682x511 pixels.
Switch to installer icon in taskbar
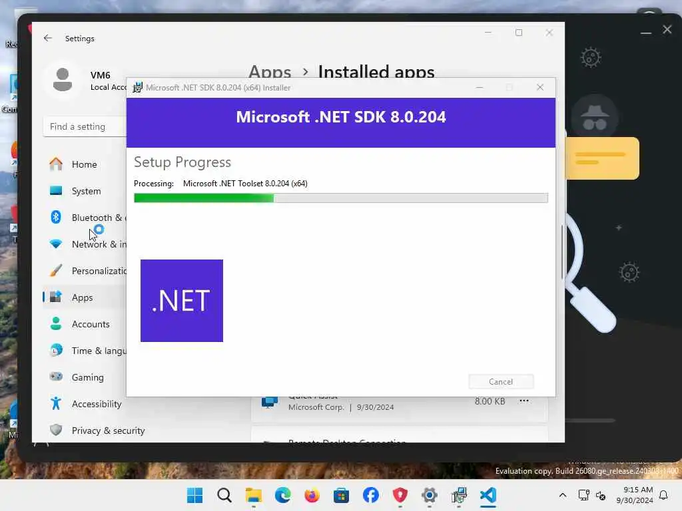point(458,495)
